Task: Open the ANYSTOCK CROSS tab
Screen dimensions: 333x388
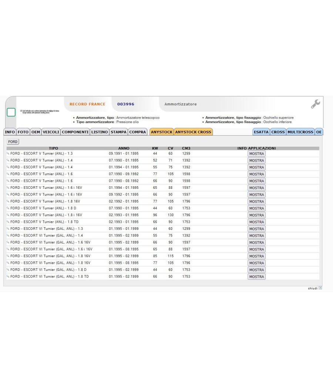Action: click(x=193, y=132)
